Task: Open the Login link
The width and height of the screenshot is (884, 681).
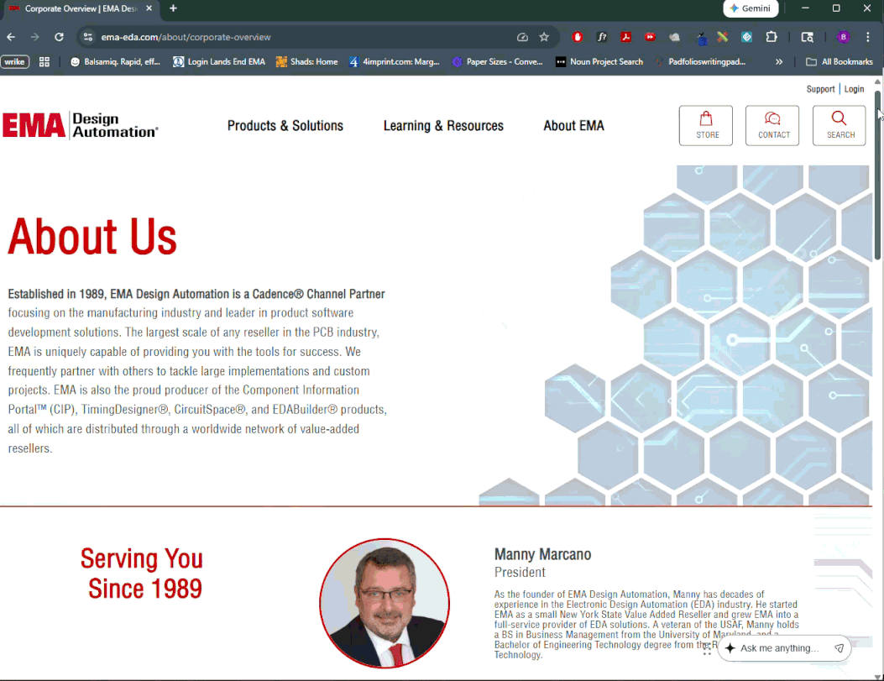Action: coord(854,89)
